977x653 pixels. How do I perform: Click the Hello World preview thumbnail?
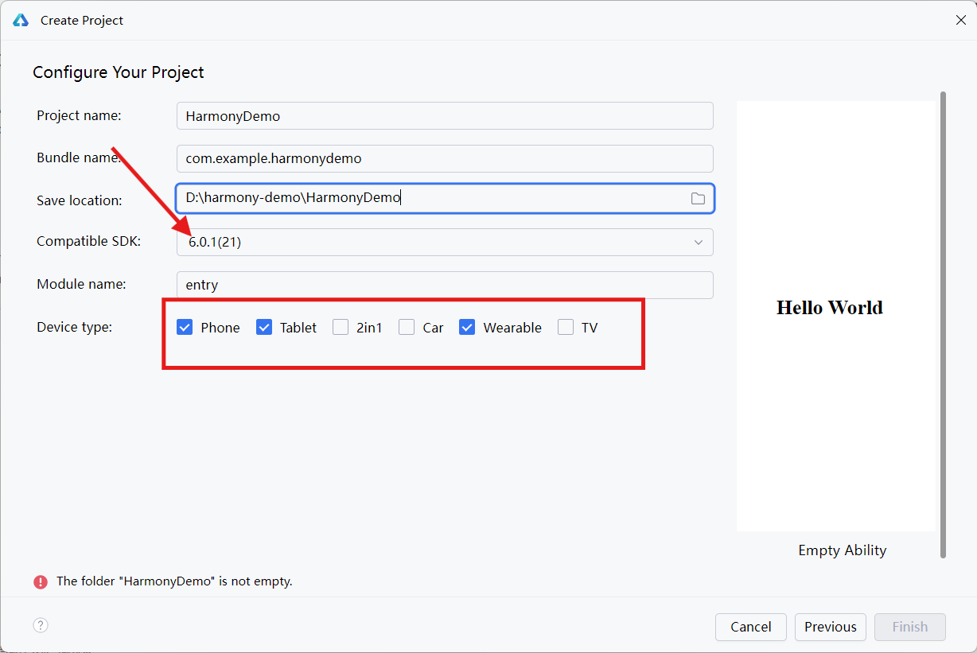(x=837, y=316)
